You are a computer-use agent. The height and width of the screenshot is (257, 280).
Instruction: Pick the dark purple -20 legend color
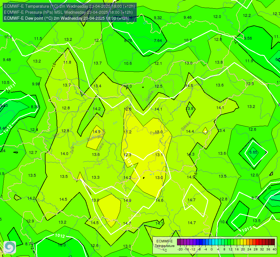coord(179,242)
